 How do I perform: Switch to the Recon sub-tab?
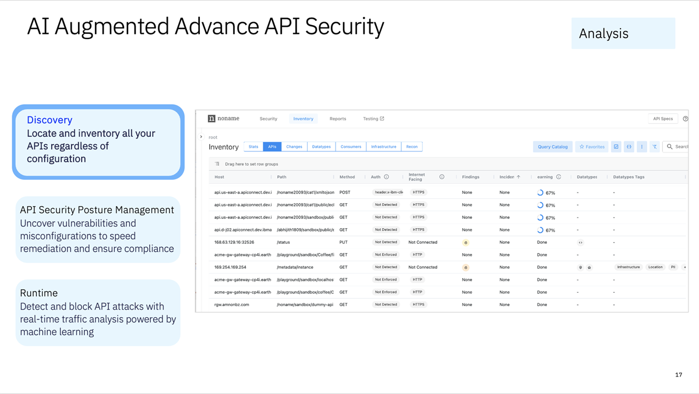tap(412, 147)
